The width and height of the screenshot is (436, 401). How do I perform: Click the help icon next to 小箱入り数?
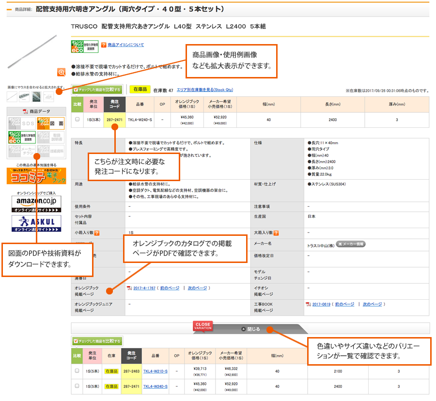(x=97, y=233)
